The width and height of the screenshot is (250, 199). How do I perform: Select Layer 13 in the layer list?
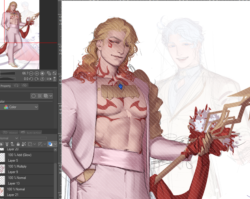point(27,180)
